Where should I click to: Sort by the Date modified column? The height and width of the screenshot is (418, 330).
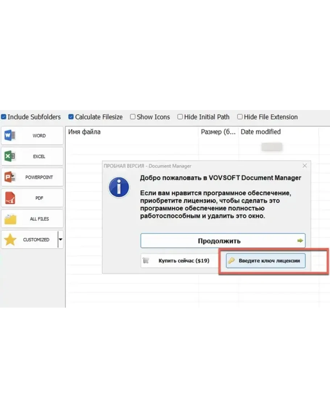(x=261, y=132)
